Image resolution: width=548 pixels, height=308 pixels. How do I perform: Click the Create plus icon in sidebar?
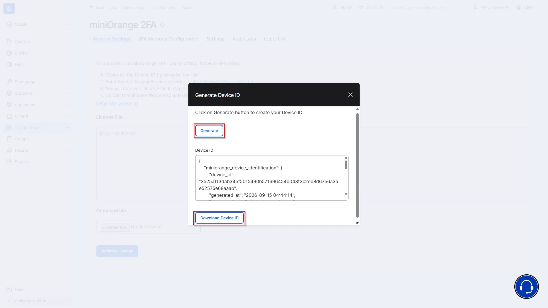(9, 24)
